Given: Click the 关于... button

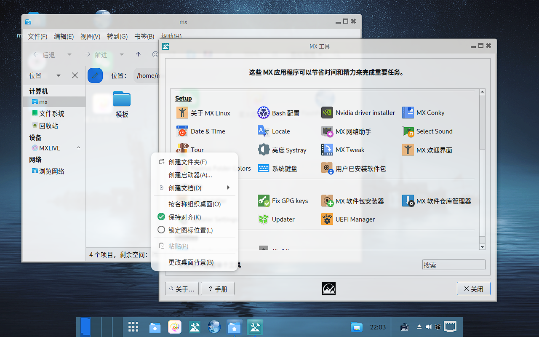Looking at the screenshot, I should [182, 289].
